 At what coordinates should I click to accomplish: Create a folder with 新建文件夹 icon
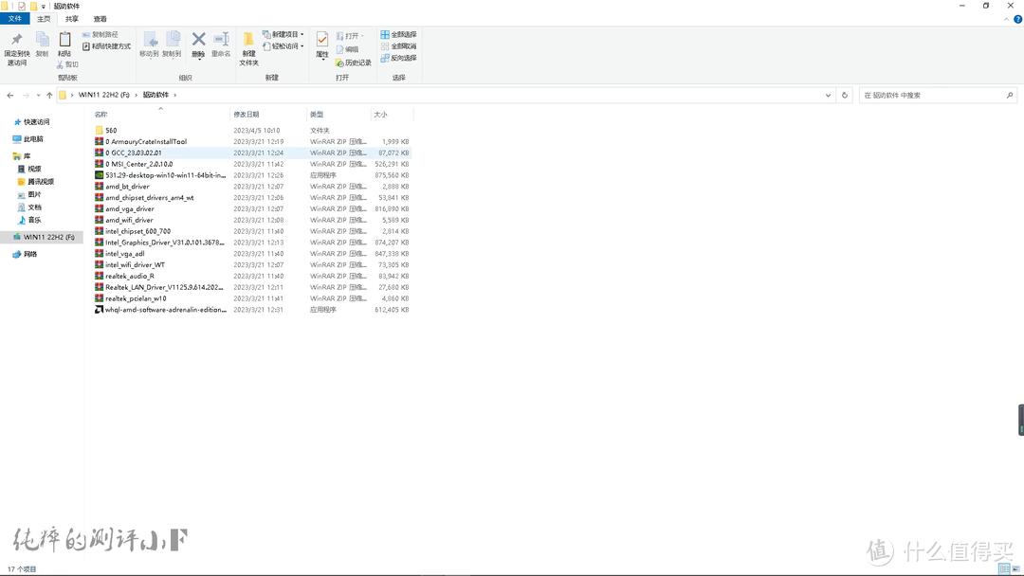[248, 40]
